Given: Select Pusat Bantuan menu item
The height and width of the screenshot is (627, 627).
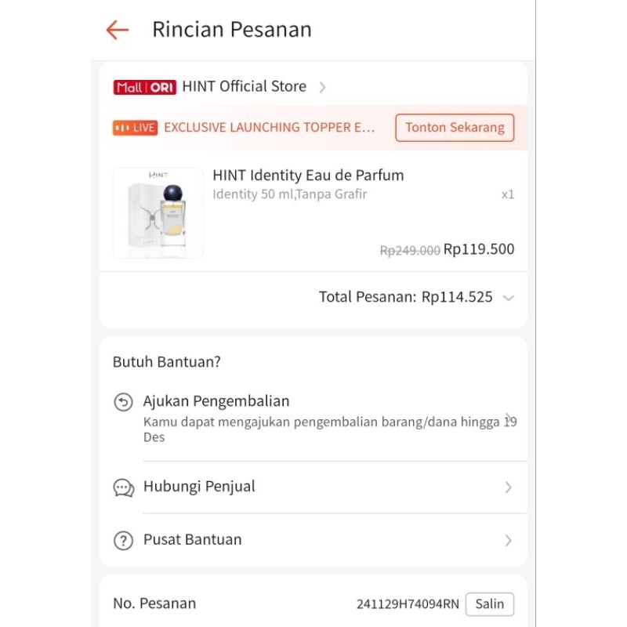Looking at the screenshot, I should pyautogui.click(x=192, y=540).
